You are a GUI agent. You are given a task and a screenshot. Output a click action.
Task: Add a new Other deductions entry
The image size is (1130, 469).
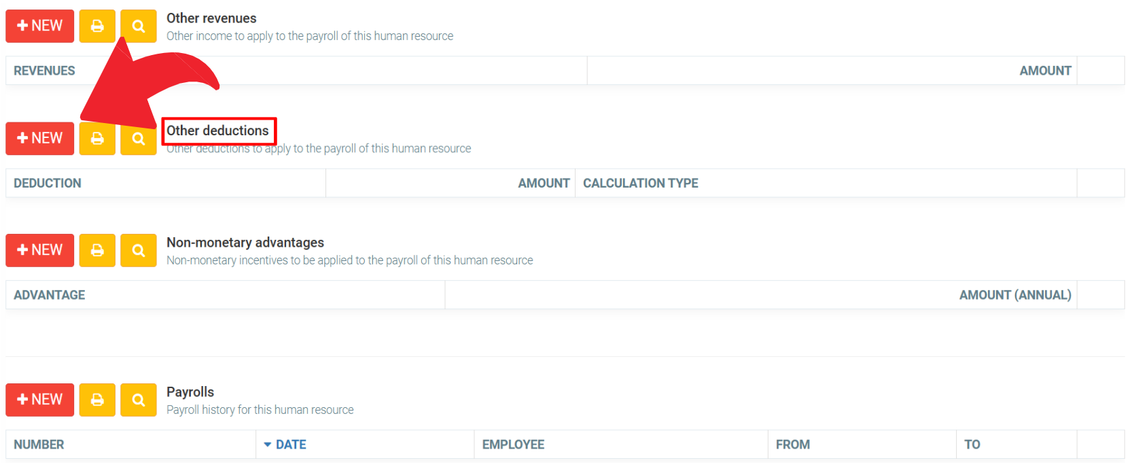pyautogui.click(x=40, y=138)
